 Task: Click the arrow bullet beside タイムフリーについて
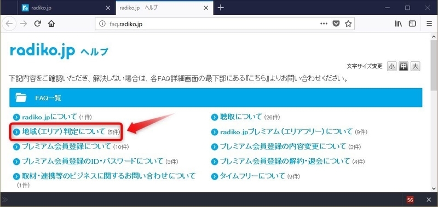click(215, 176)
